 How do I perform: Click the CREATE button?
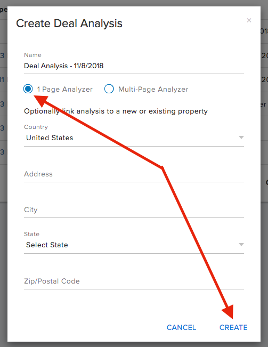point(233,327)
